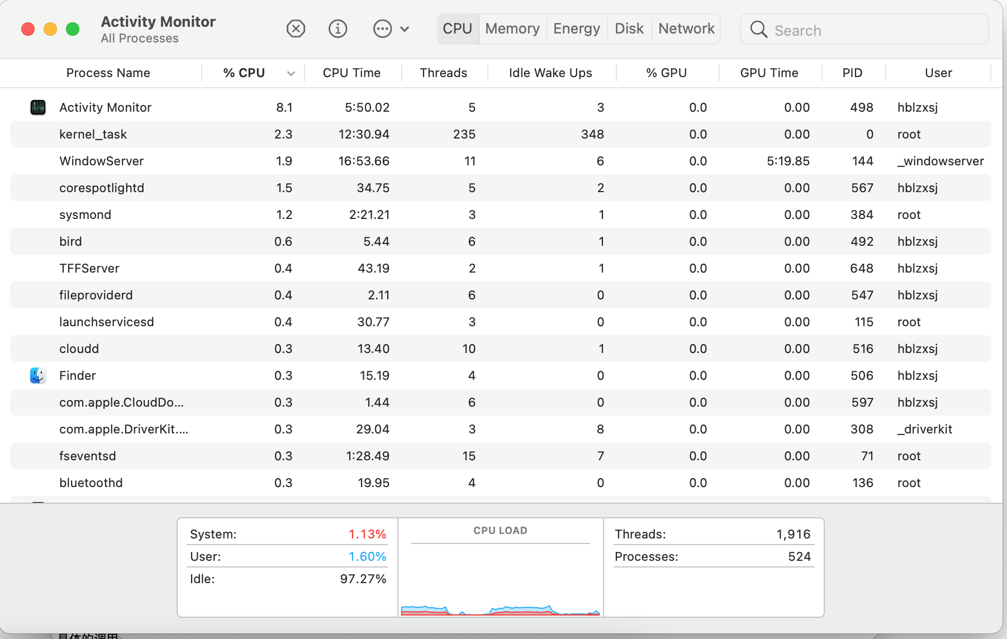Switch to the Memory tab
1007x639 pixels.
click(x=512, y=28)
